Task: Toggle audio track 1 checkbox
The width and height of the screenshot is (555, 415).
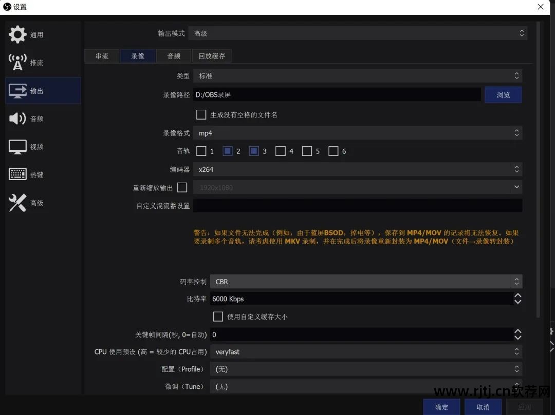Action: pyautogui.click(x=201, y=151)
